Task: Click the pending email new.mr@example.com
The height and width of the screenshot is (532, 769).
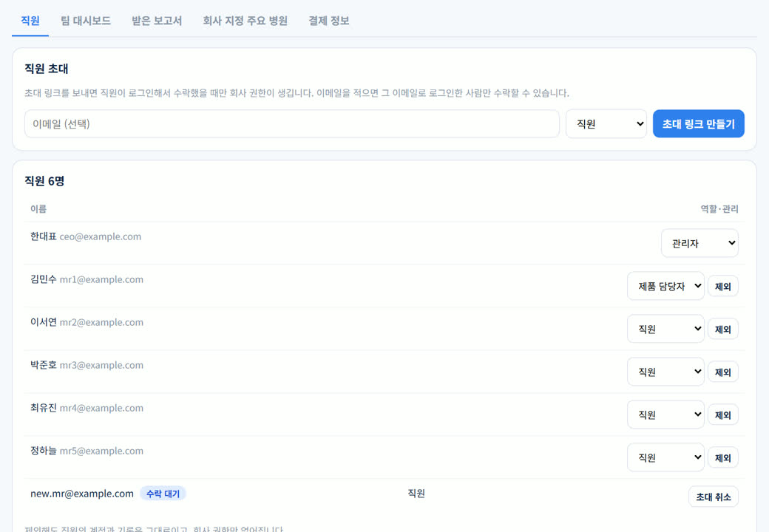Action: pos(82,494)
